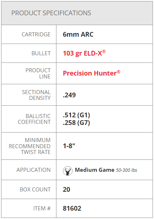154x219 pixels.
Task: Click the SECTIONAL DENSITY label
Action: tap(36, 95)
